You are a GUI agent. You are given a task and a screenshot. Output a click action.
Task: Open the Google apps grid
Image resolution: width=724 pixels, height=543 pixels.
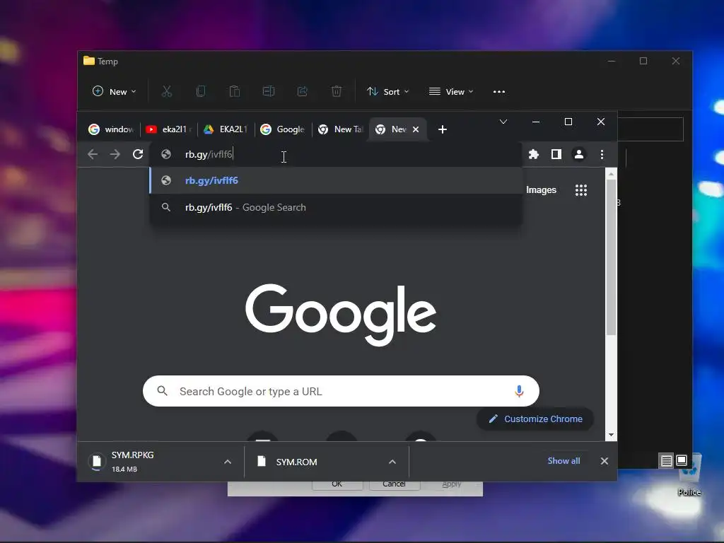581,189
